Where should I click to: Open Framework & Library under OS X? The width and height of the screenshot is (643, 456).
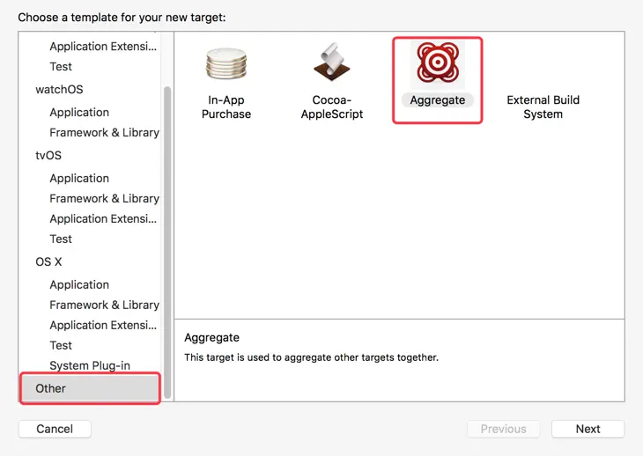click(104, 305)
